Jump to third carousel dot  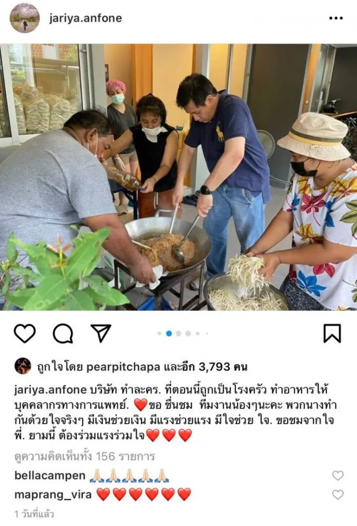179,333
